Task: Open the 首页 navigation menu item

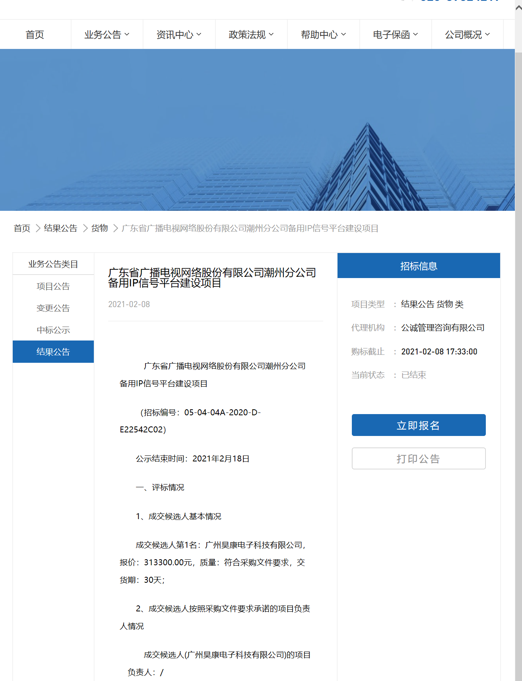Action: click(35, 35)
